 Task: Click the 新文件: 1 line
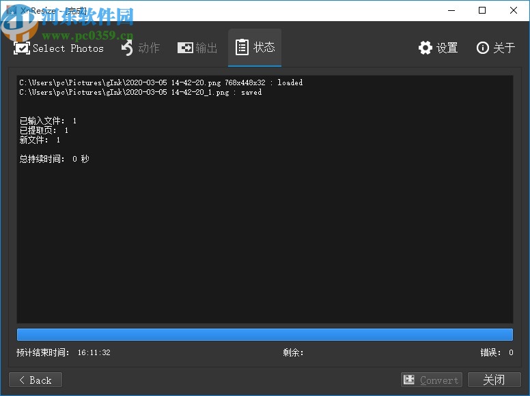[x=40, y=140]
